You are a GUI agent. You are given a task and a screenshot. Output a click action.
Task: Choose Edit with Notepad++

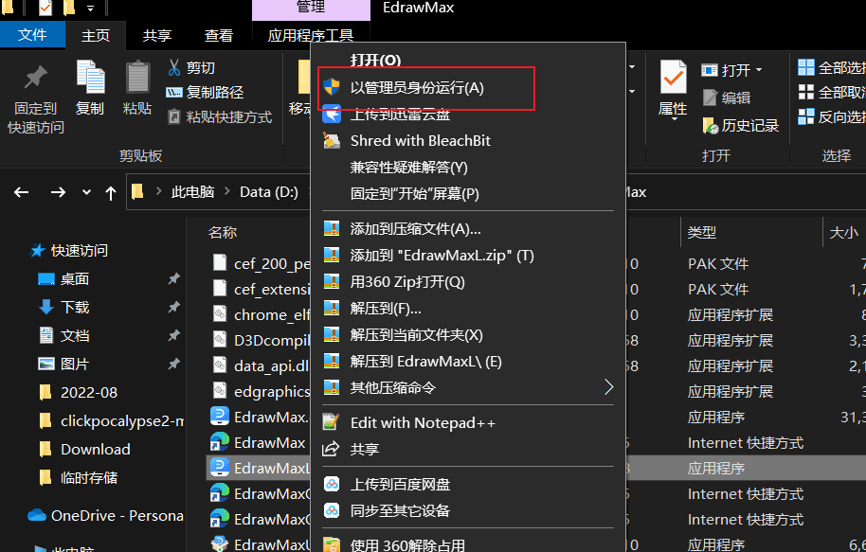pyautogui.click(x=468, y=423)
